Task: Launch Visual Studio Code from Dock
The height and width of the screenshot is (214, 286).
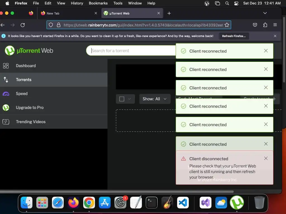Action: click(x=183, y=203)
